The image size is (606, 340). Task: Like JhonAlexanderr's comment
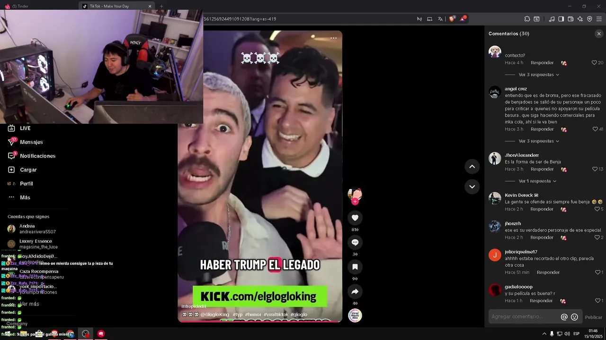pyautogui.click(x=595, y=169)
